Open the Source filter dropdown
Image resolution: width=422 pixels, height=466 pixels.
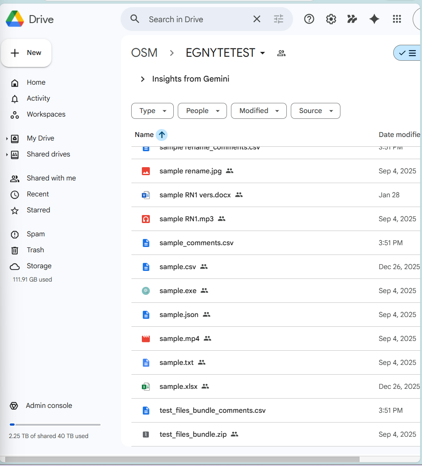tap(315, 111)
